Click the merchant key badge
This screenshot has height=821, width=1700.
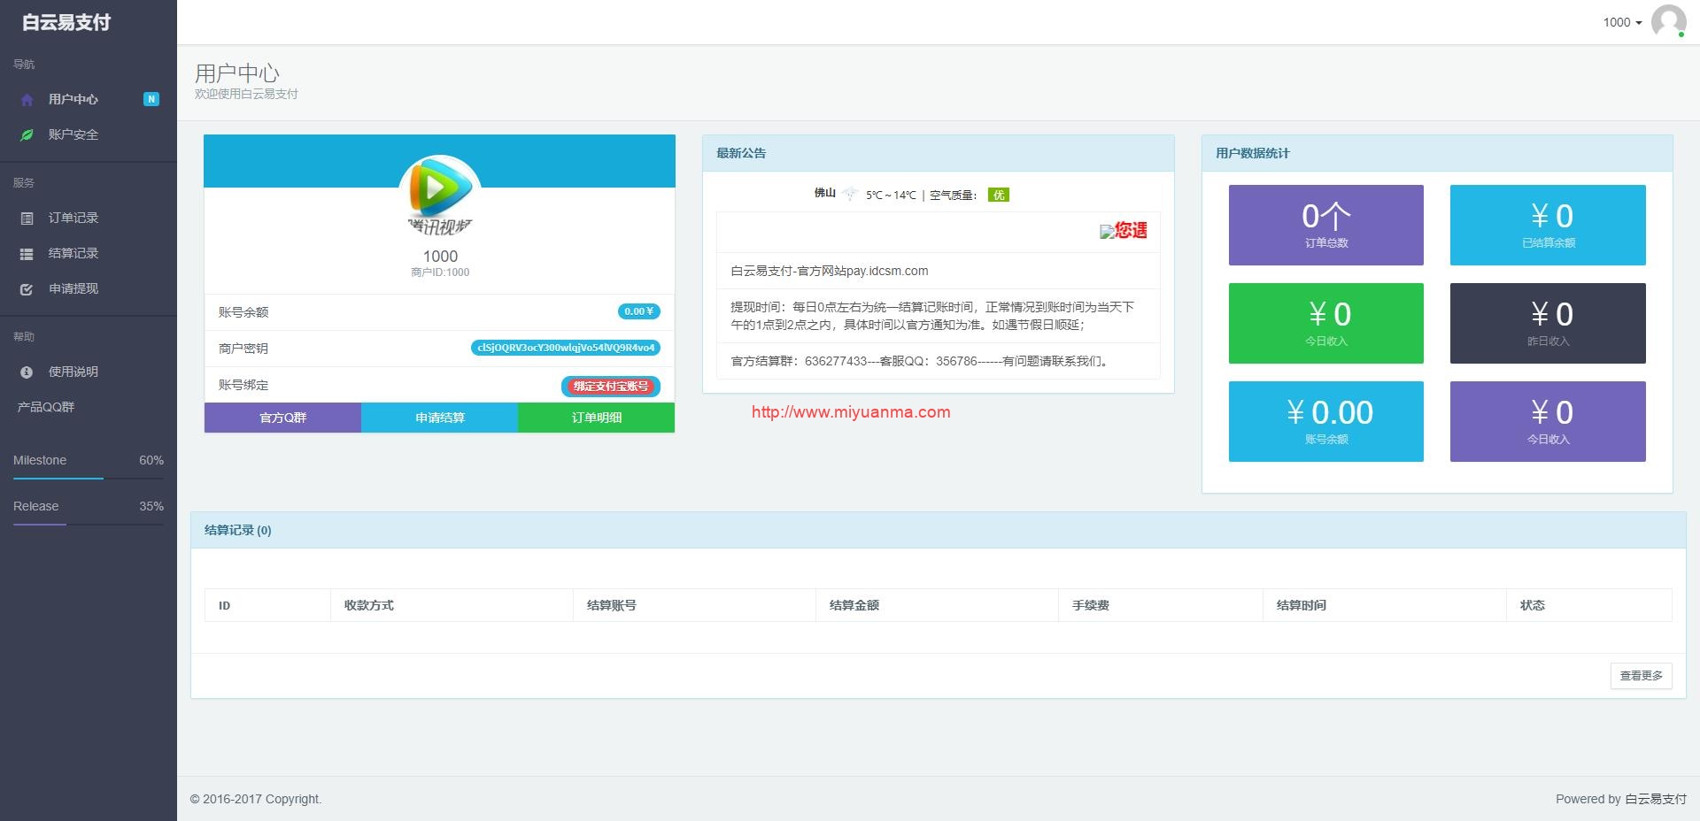tap(566, 348)
